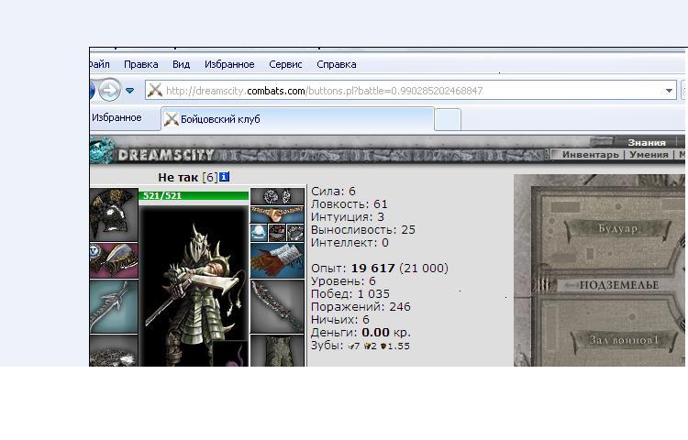The width and height of the screenshot is (688, 440).
Task: Click the Сила: 6 stat line
Action: coord(333,191)
